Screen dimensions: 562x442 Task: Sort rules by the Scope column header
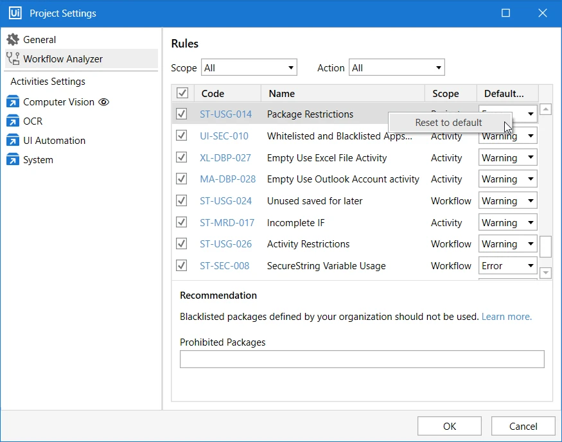tap(451, 94)
